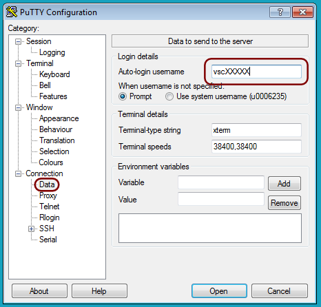Image resolution: width=321 pixels, height=307 pixels.
Task: Select the Window category
Action: [39, 107]
